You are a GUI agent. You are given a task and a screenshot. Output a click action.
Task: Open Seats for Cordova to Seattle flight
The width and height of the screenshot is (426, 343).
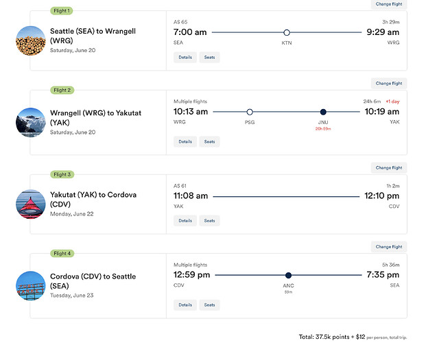(209, 305)
